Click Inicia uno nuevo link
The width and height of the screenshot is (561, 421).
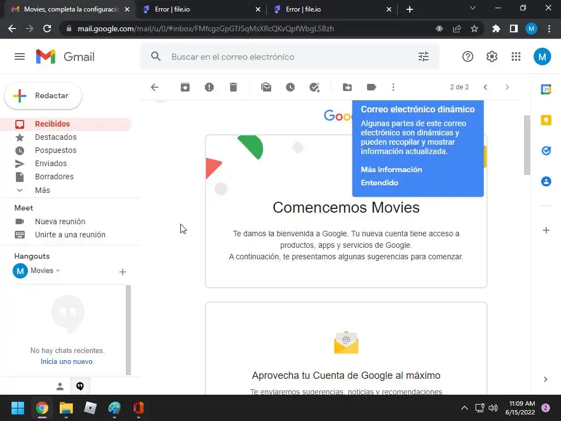pyautogui.click(x=67, y=362)
